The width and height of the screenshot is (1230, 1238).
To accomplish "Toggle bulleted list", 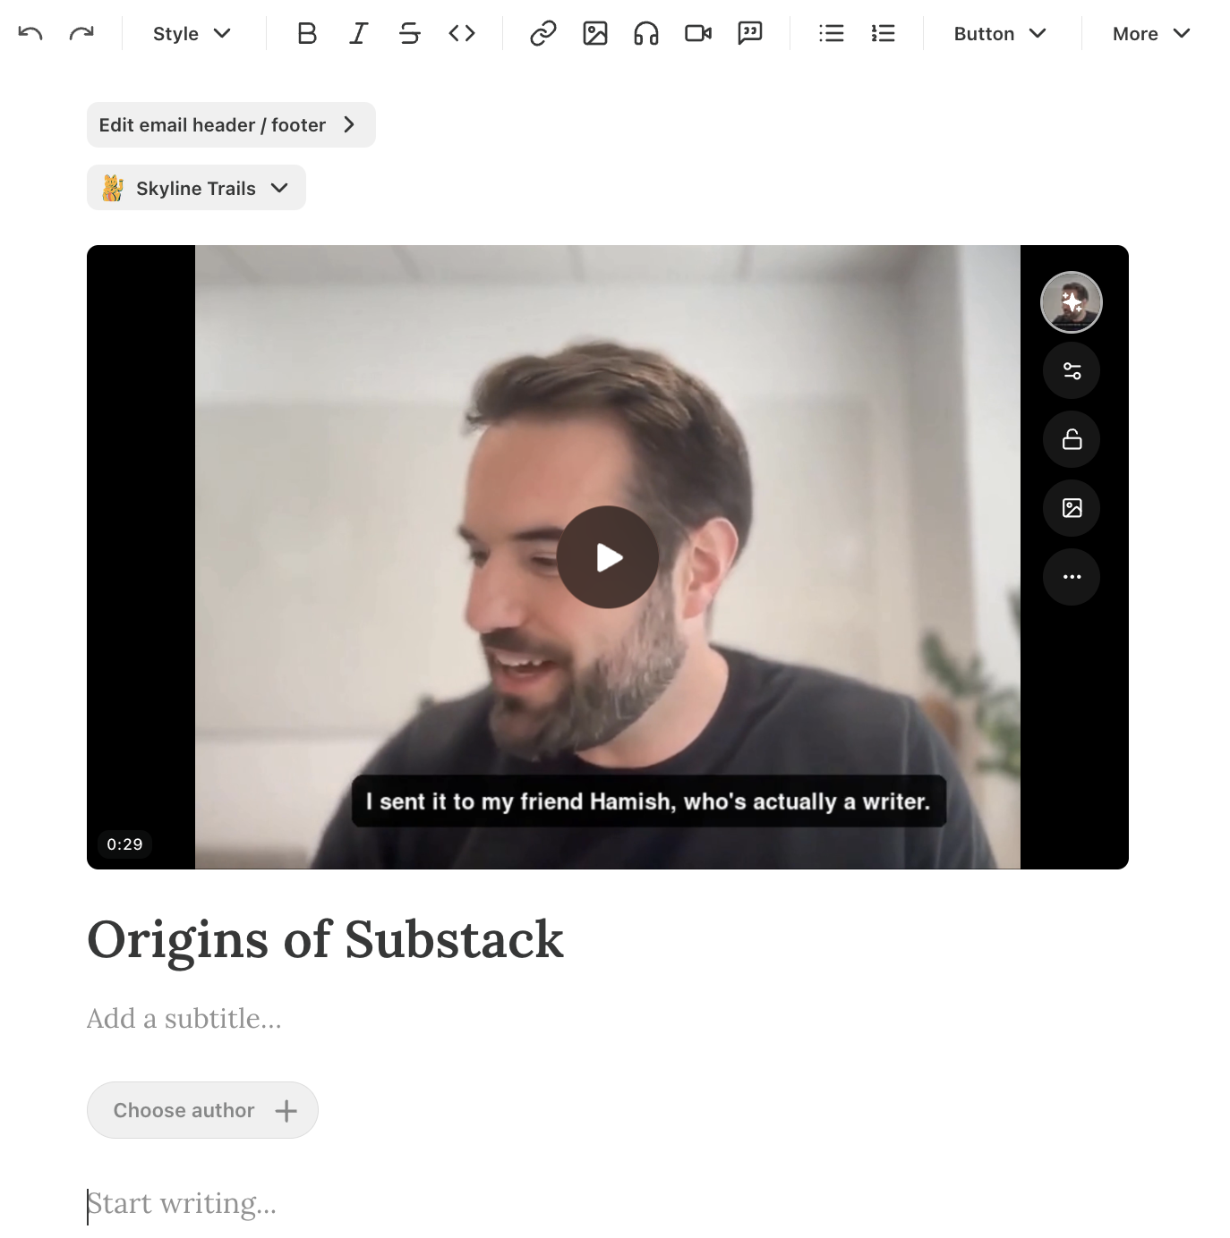I will [832, 34].
